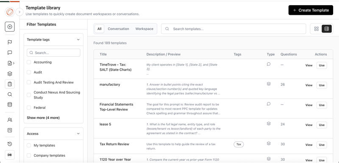Screen dimensions: 339x163
Task: Click the Title column header
Action: (103, 55)
